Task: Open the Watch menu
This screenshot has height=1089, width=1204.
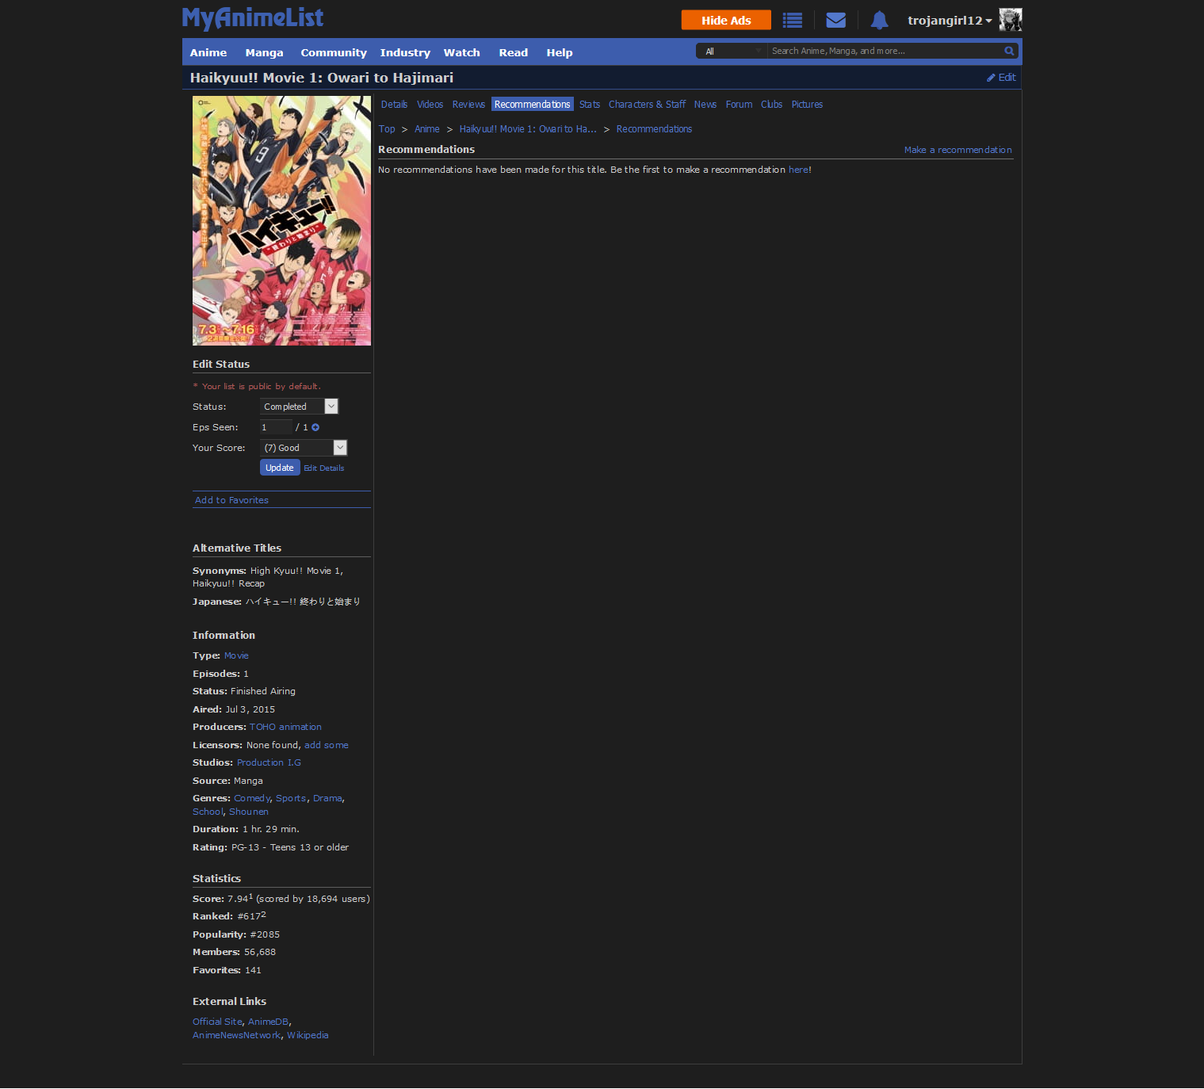Action: pyautogui.click(x=461, y=52)
